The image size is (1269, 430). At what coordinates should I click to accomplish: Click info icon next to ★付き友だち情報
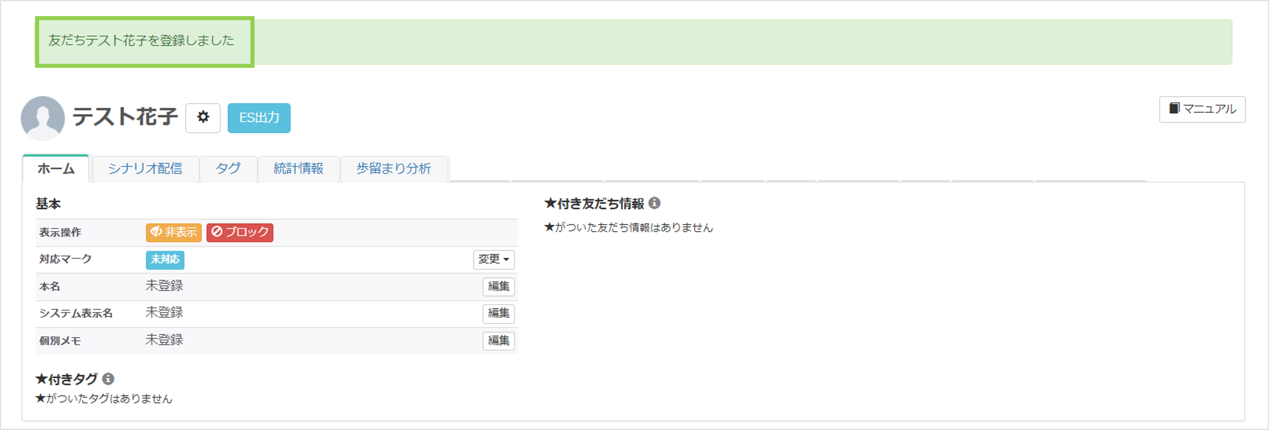pos(654,203)
